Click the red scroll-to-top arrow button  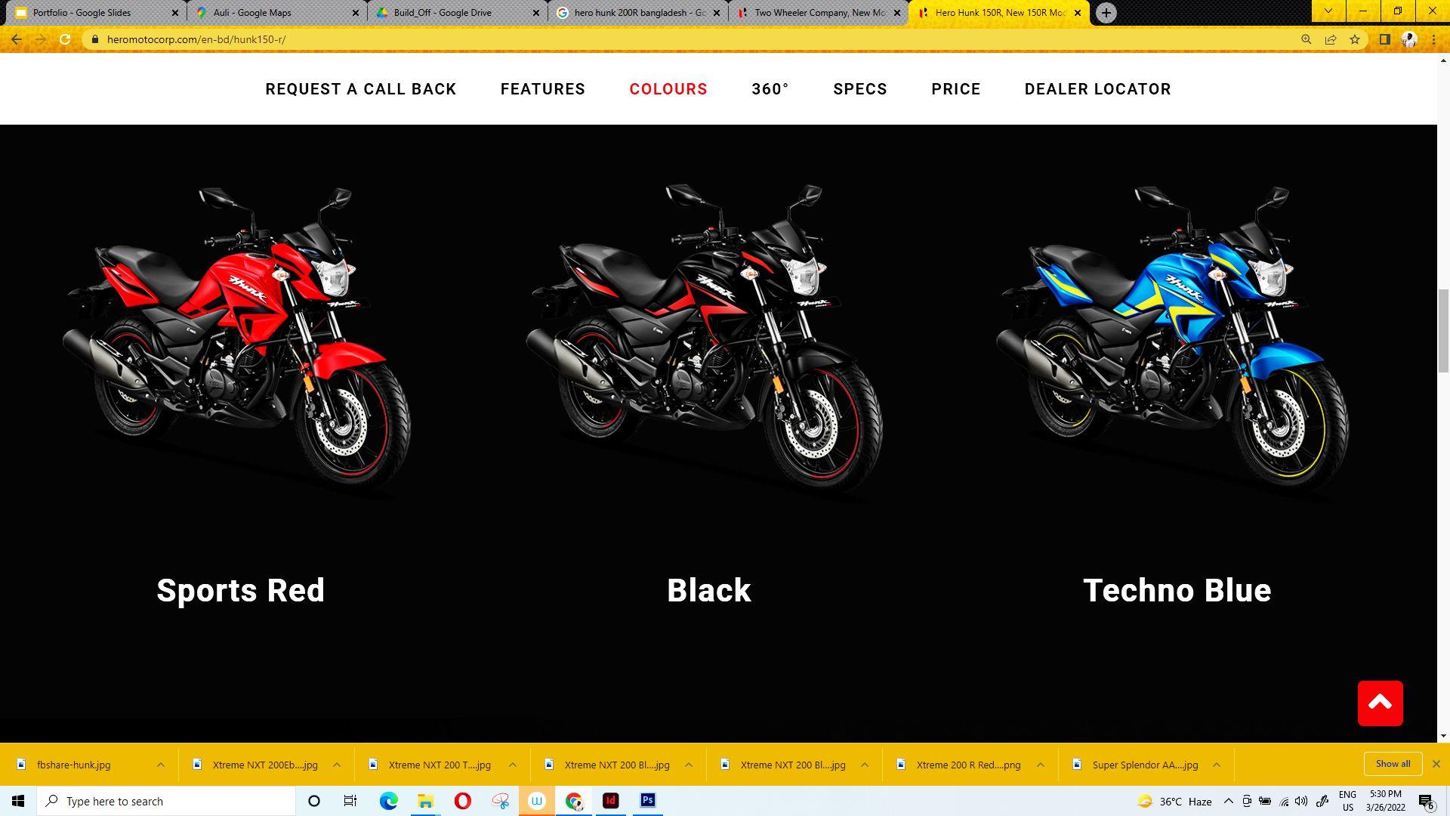(1380, 703)
